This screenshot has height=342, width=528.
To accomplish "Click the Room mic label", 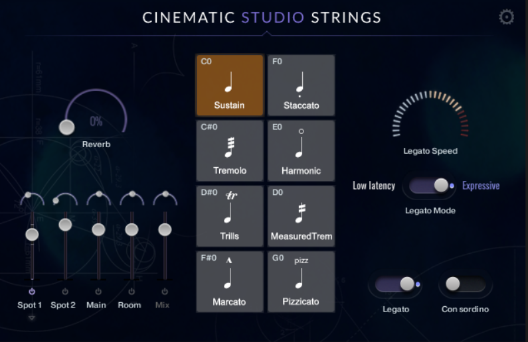I will click(130, 305).
